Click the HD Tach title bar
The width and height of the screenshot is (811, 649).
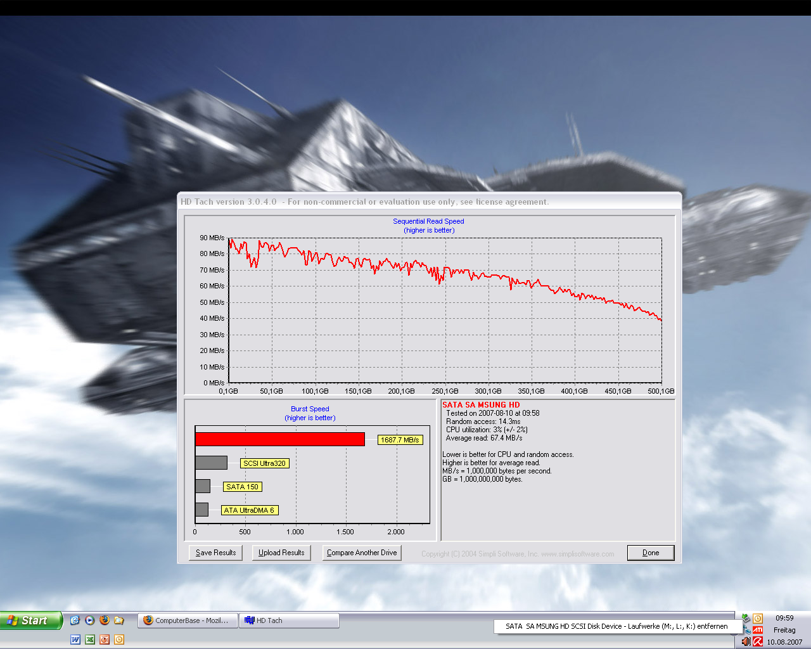[x=430, y=202]
